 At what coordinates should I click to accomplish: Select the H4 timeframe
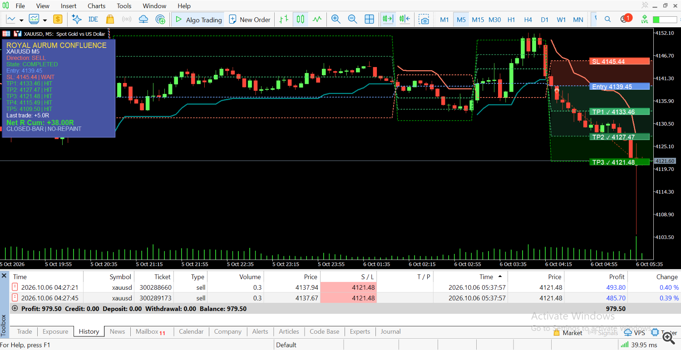[528, 19]
